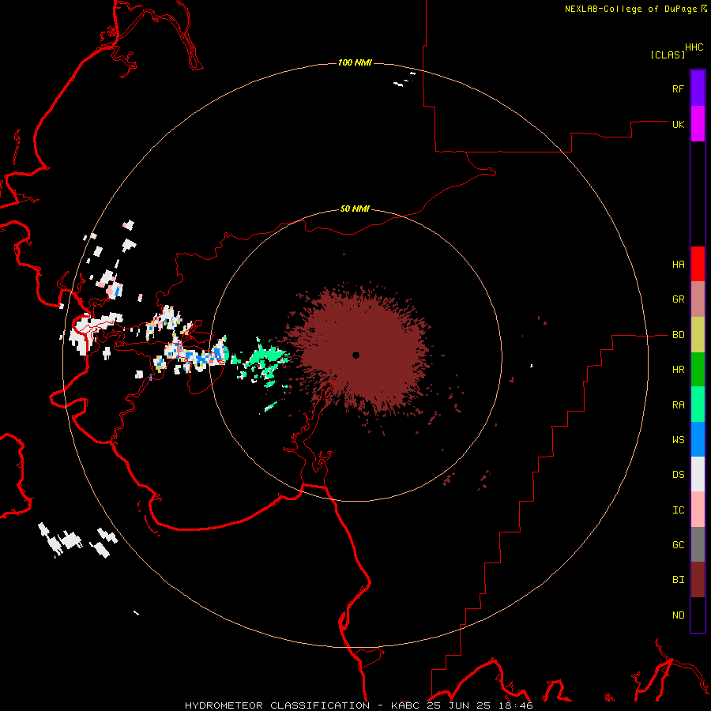Image resolution: width=711 pixels, height=711 pixels.
Task: Click the RF purple legend swatch
Action: pyautogui.click(x=698, y=88)
